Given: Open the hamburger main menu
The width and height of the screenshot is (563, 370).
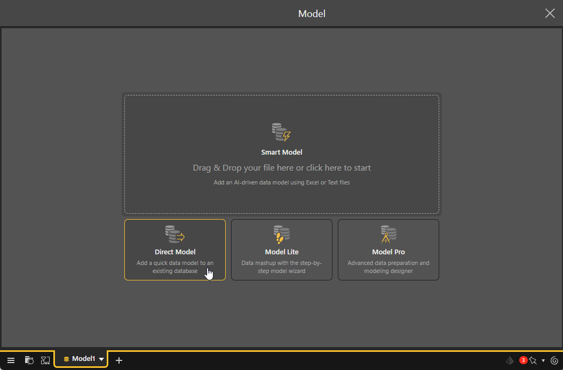Looking at the screenshot, I should pyautogui.click(x=11, y=360).
